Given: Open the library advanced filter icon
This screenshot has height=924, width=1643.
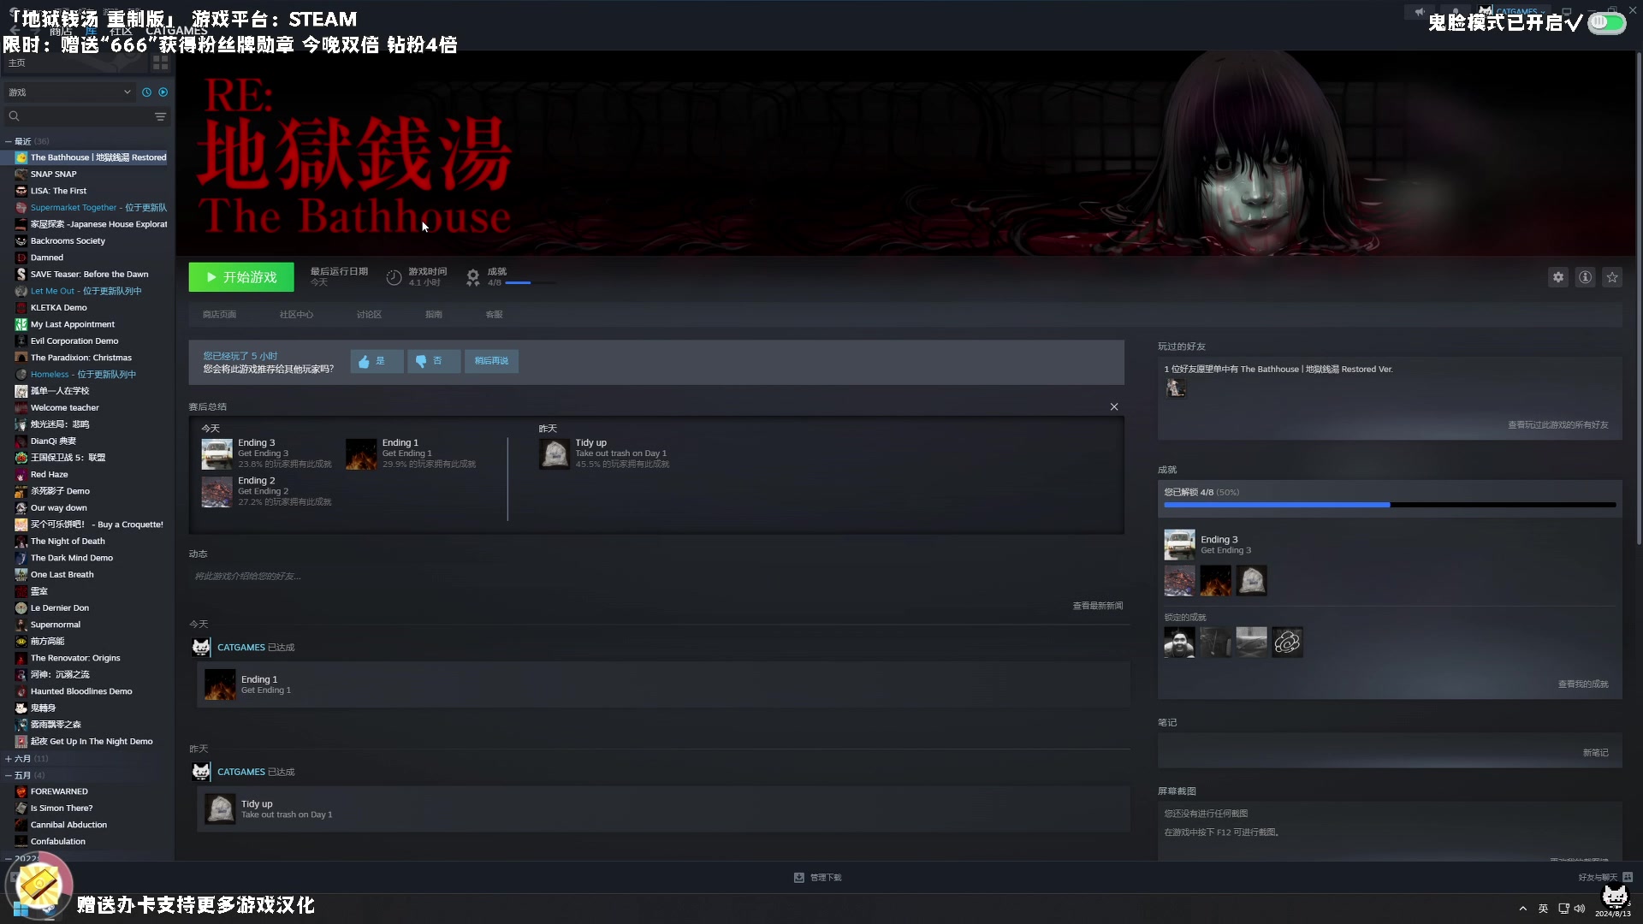Looking at the screenshot, I should 160,116.
